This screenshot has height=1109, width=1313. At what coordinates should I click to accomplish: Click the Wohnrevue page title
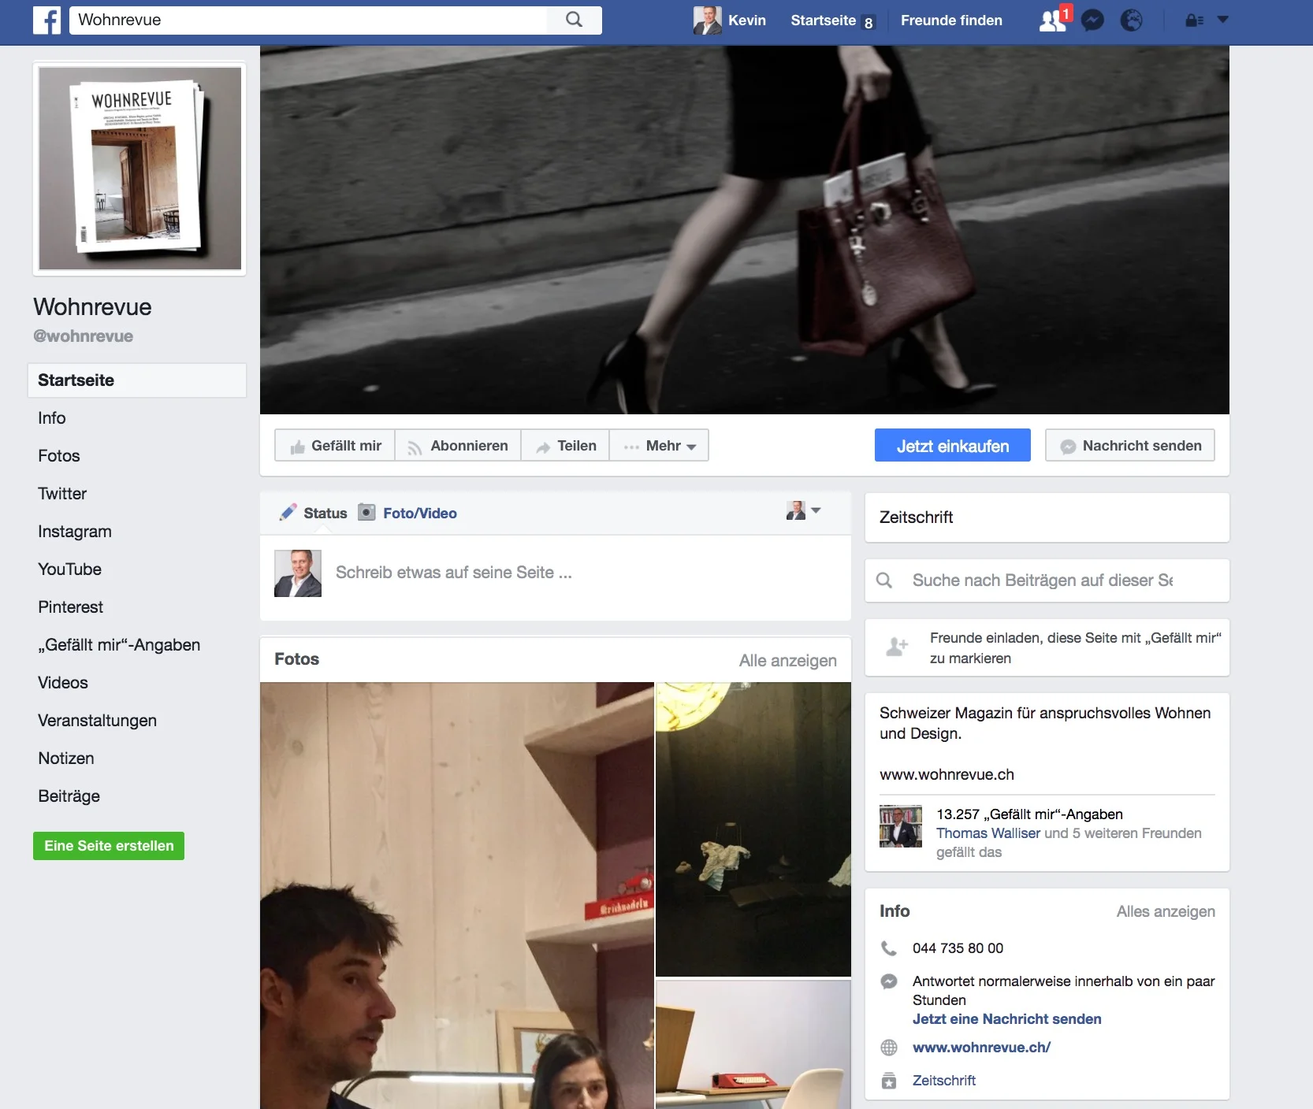pyautogui.click(x=92, y=307)
